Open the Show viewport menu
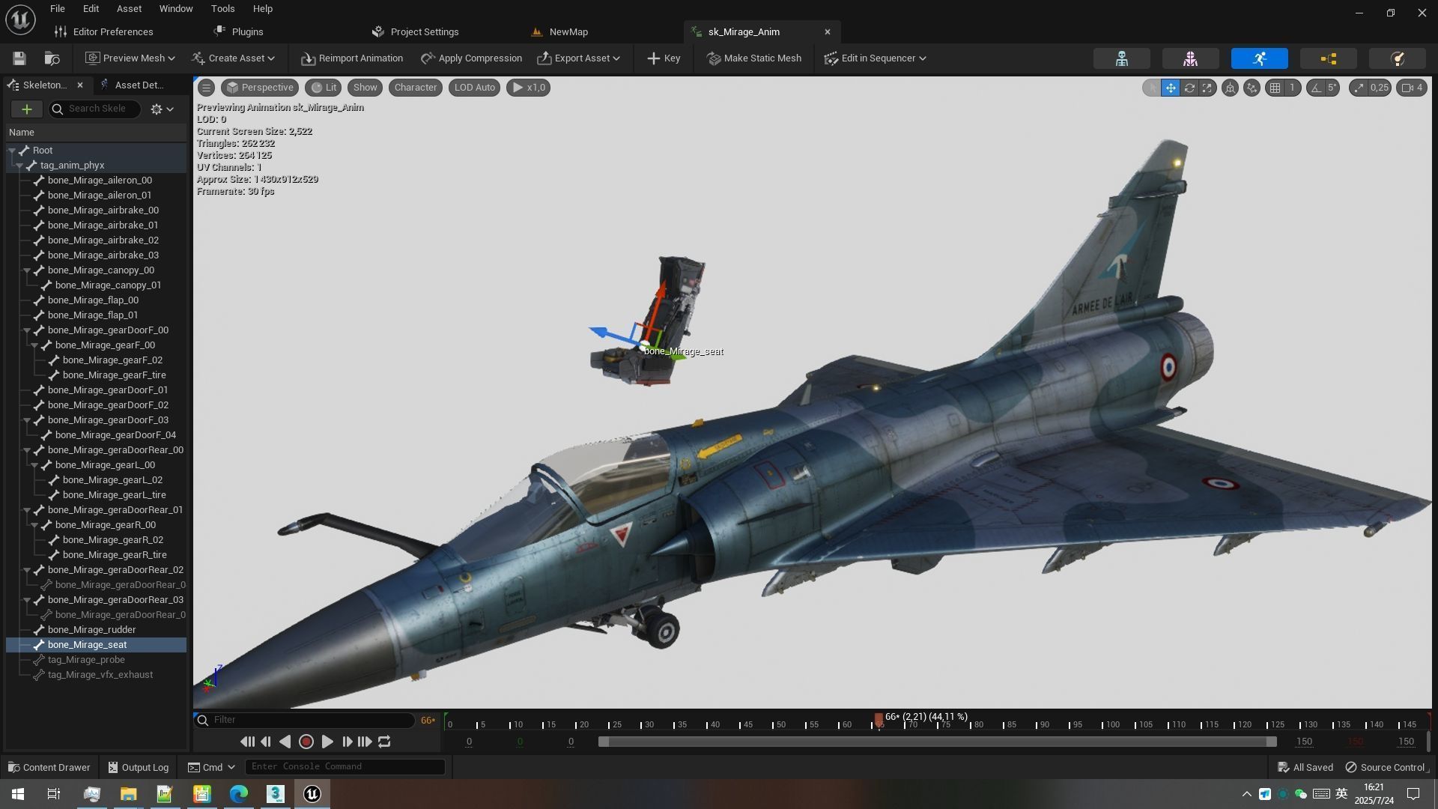The image size is (1438, 809). tap(365, 88)
